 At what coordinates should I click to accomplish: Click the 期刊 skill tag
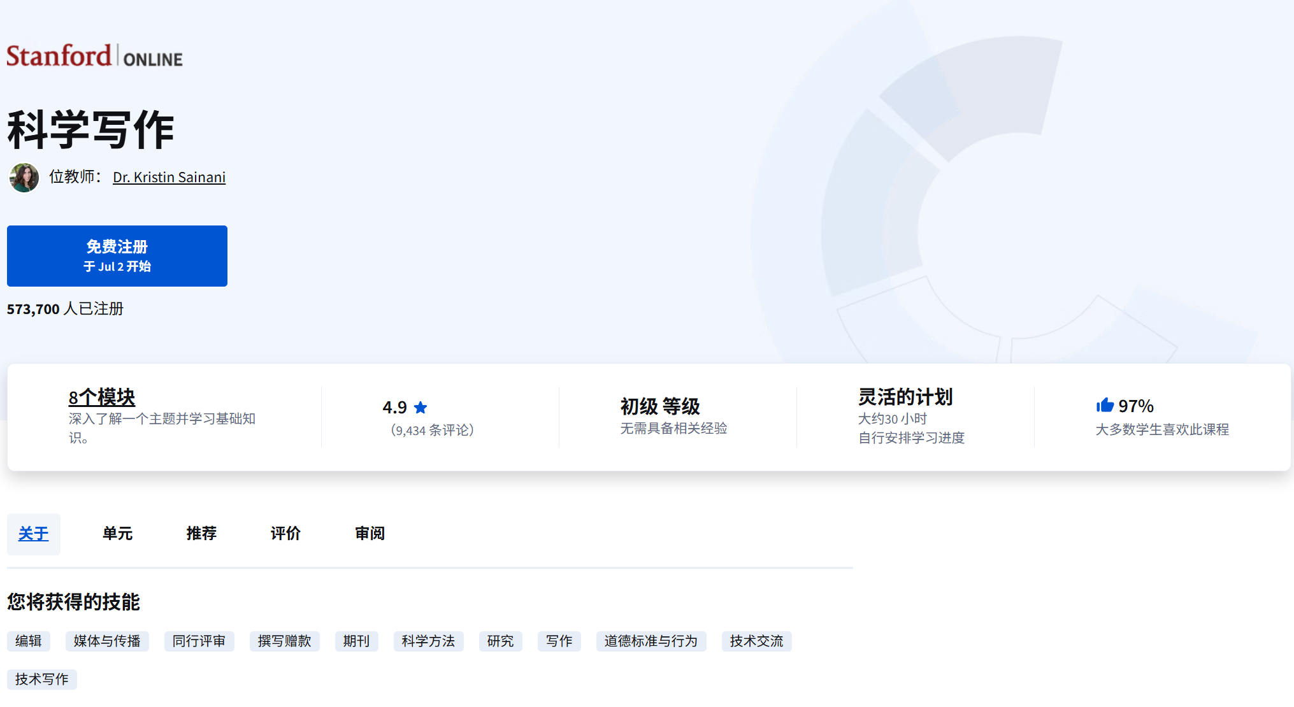point(357,641)
